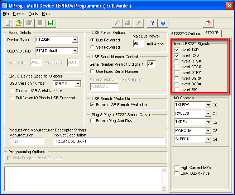Expand the USB VID / PID dropdown
Image resolution: width=235 pixels, height=195 pixels.
pos(75,51)
